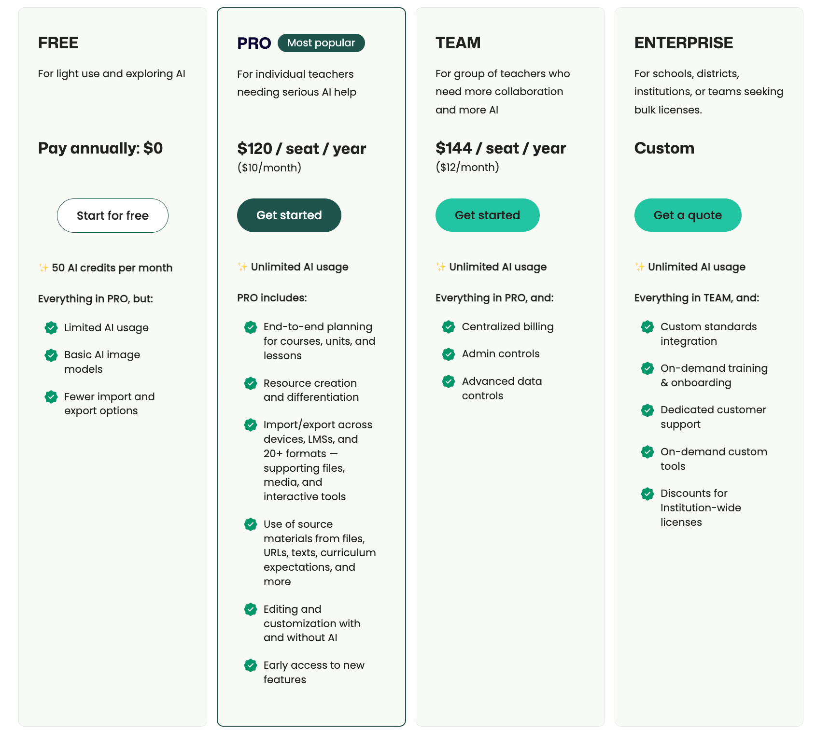Viewport: 816px width, 732px height.
Task: Click the $144 / seat / year price text
Action: [500, 148]
